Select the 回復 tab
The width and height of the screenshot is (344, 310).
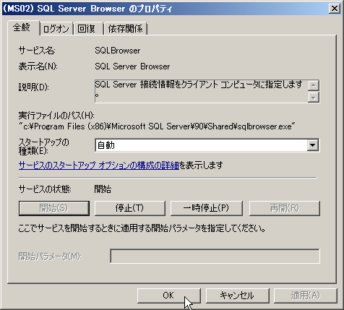pos(88,29)
